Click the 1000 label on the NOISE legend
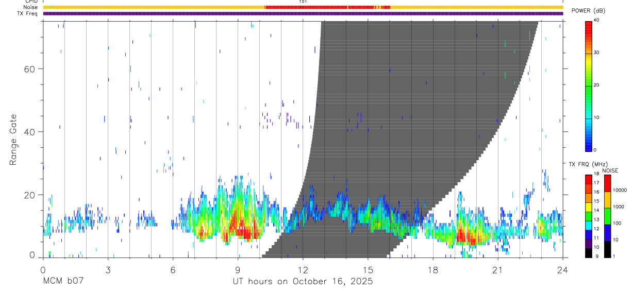Image resolution: width=633 pixels, height=292 pixels. pos(619,207)
